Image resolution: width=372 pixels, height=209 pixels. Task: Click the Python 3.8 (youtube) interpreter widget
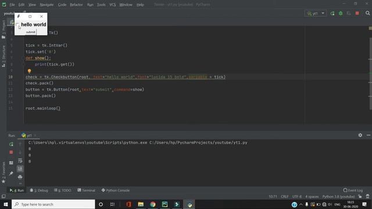pos(338,197)
